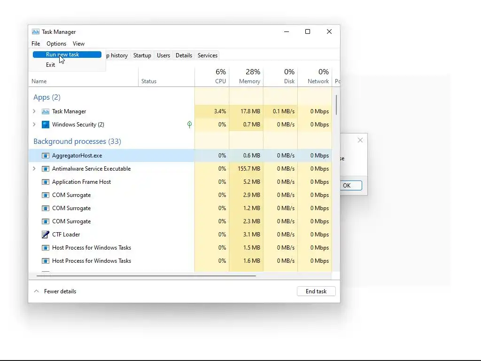Click the AggregatorHost.exe process icon

point(46,156)
